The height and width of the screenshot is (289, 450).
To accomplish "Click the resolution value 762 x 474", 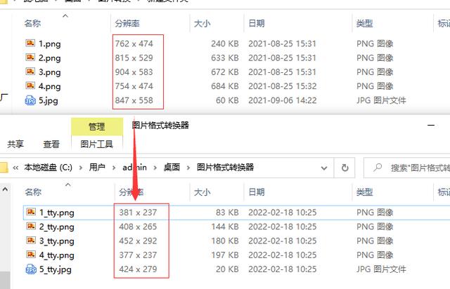I will point(134,43).
